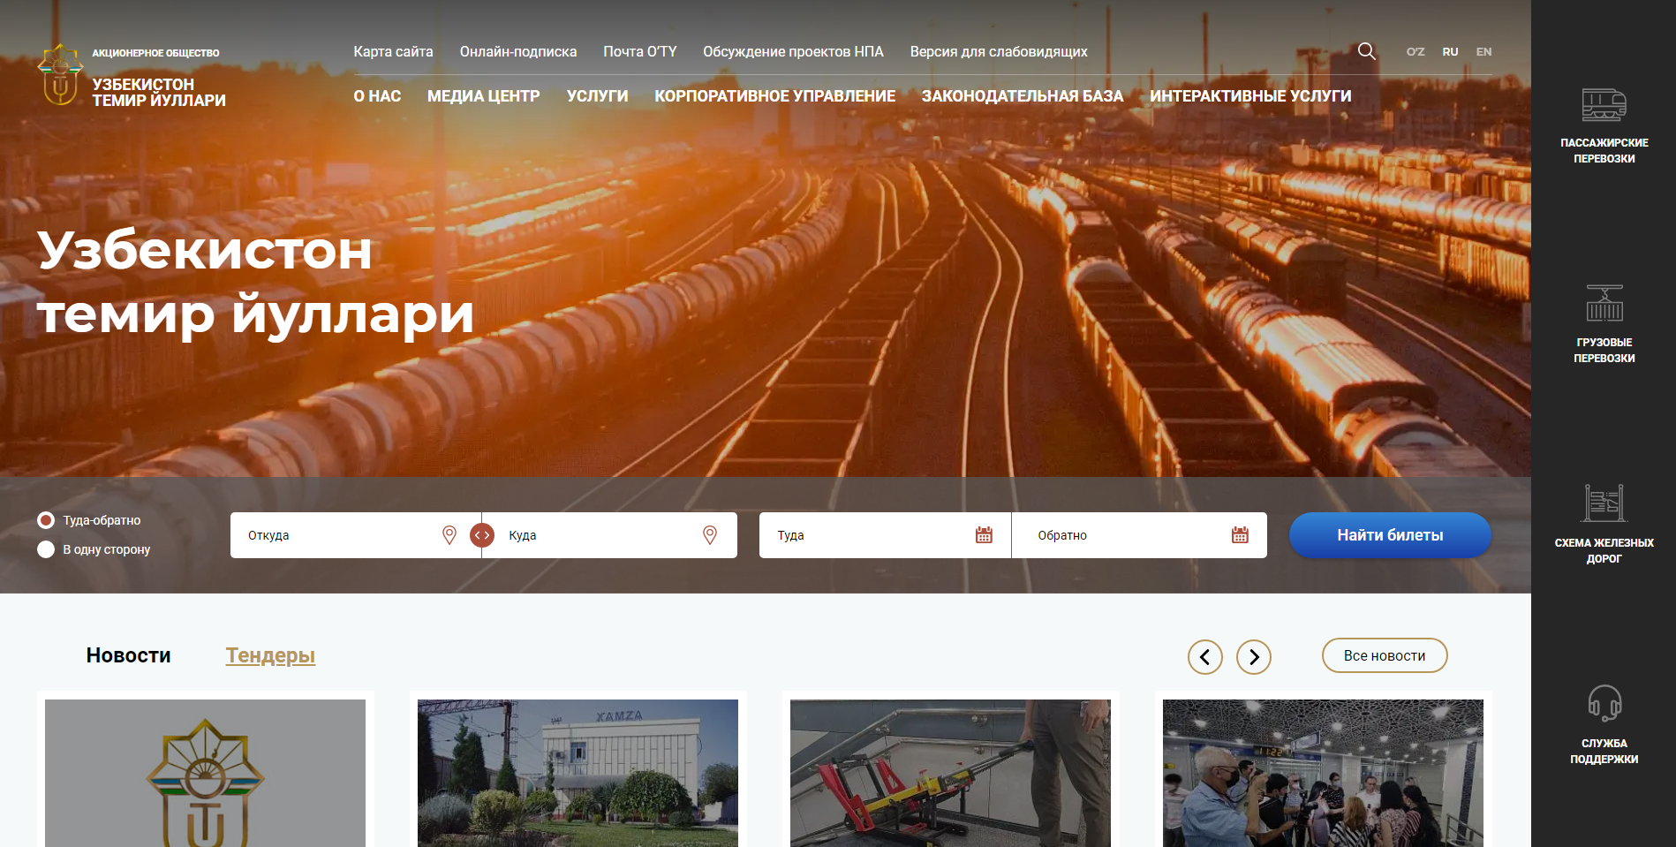Open the УСЛУГИ menu
Image resolution: width=1676 pixels, height=847 pixels.
pos(597,96)
